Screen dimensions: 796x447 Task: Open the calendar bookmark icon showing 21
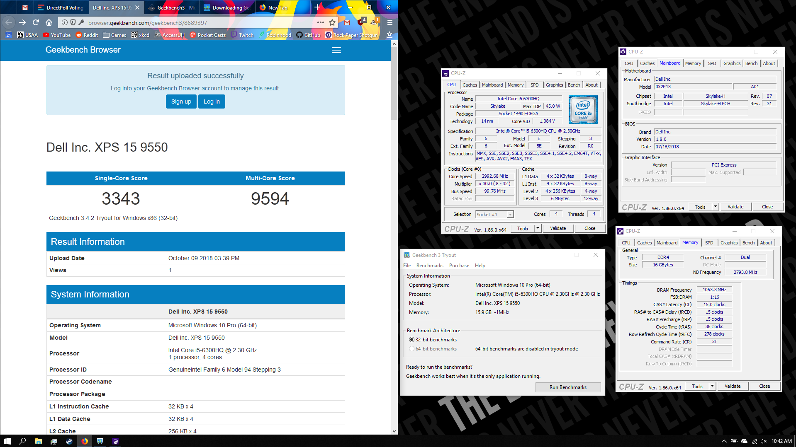(x=9, y=35)
